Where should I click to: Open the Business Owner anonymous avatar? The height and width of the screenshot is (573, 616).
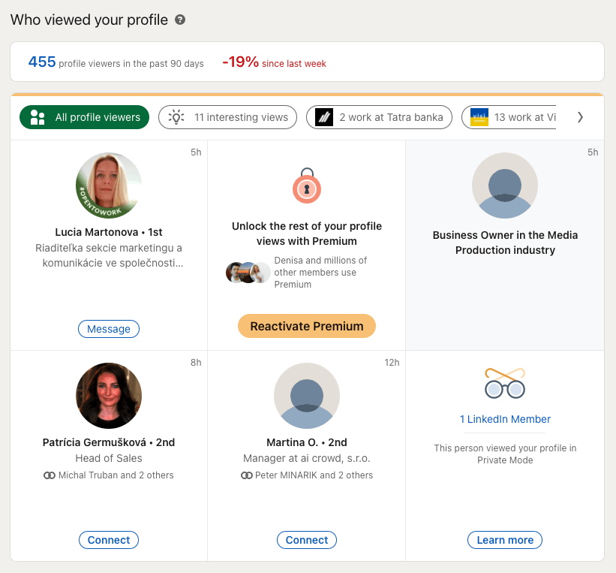click(x=505, y=185)
